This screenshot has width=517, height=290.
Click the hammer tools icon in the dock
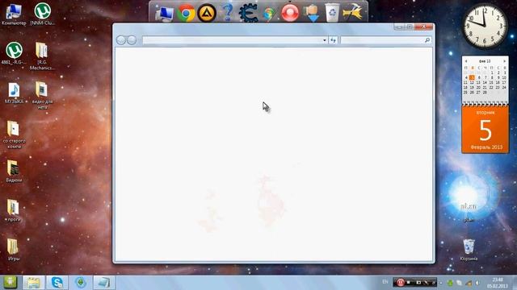point(352,13)
